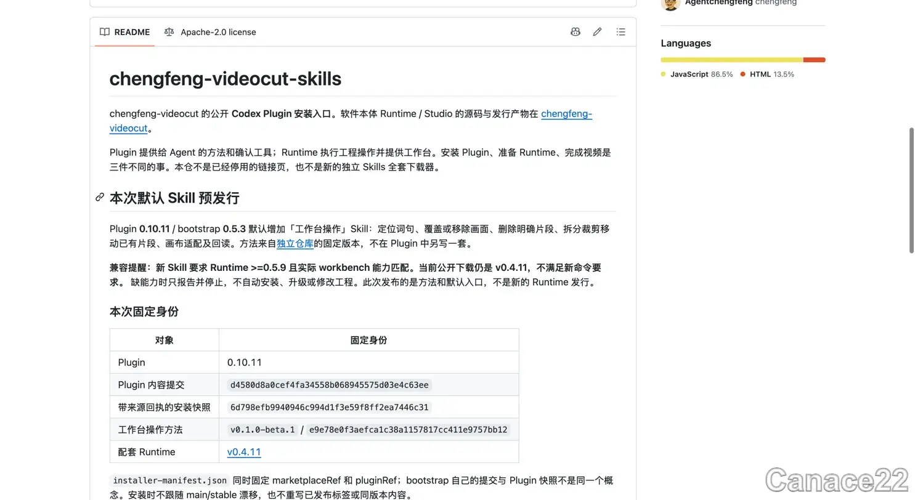Click the chengfeng-videocut-skills heading

(x=226, y=79)
